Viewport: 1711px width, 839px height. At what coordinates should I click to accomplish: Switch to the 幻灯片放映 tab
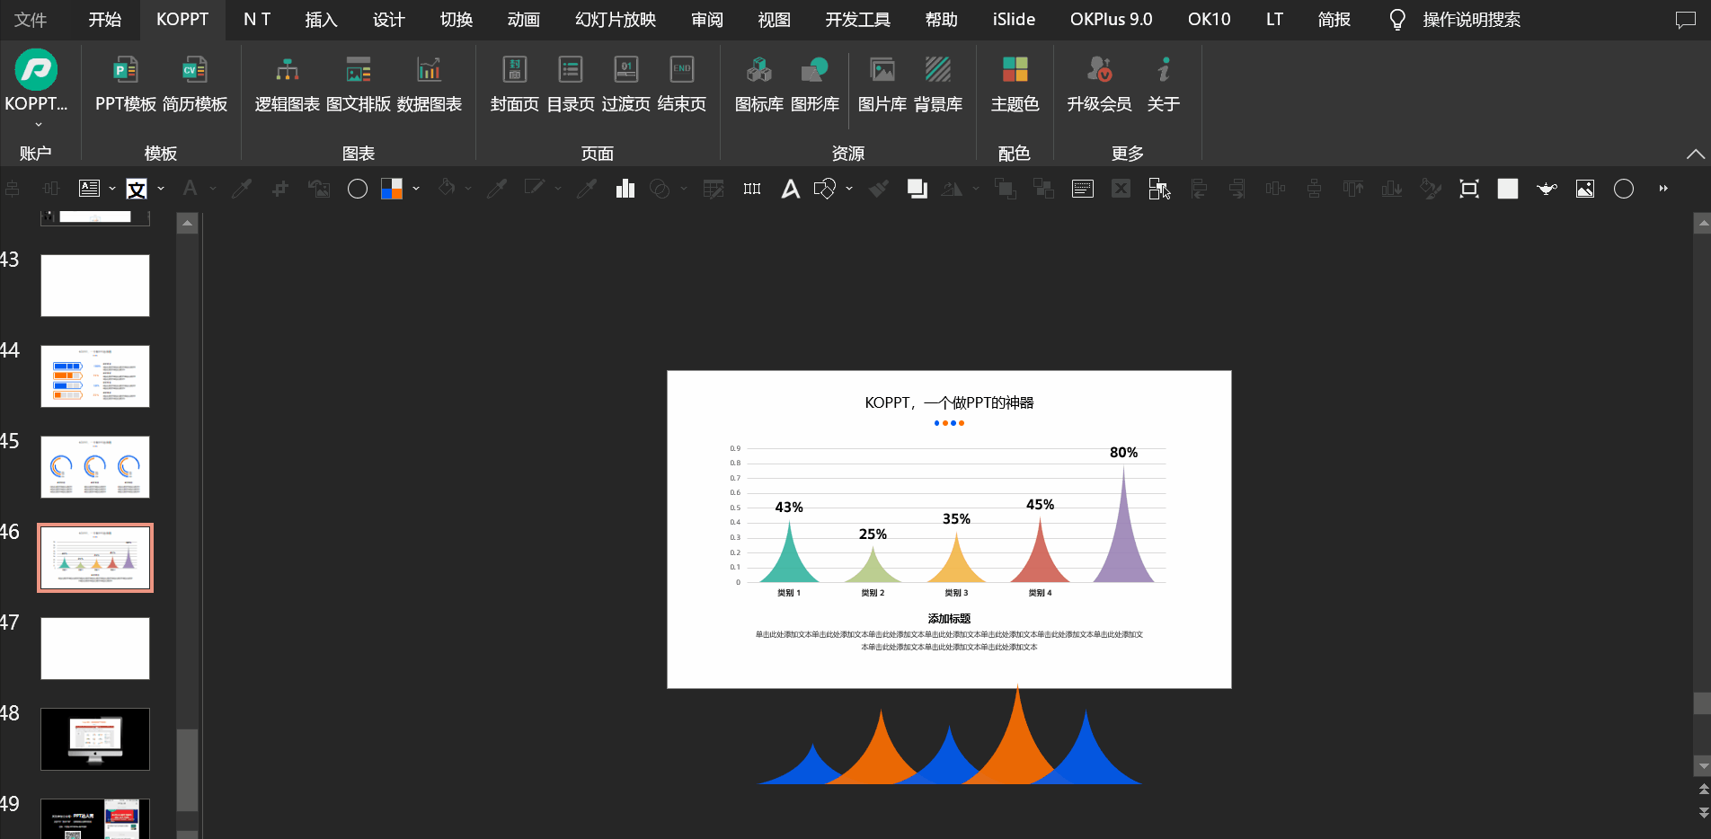click(x=616, y=20)
